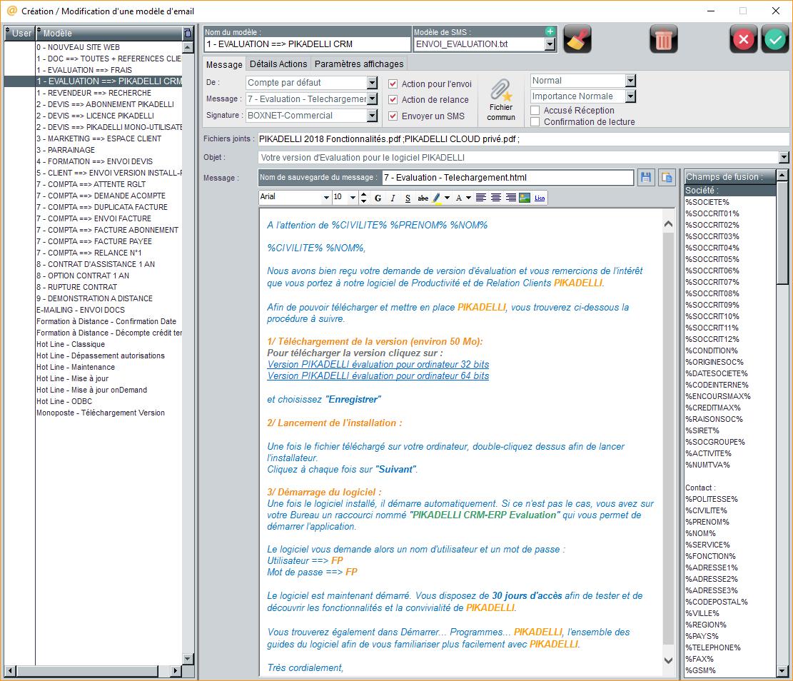Uncheck Action de relance

pos(393,100)
